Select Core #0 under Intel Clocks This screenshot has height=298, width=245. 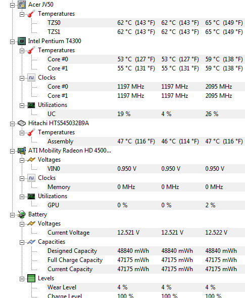[x=145, y=87]
